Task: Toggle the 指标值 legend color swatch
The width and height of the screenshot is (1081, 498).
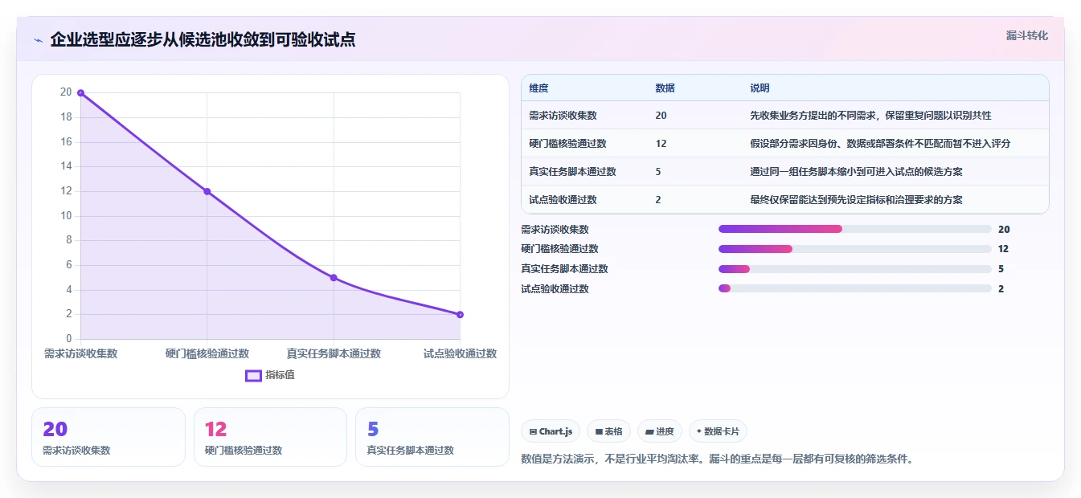Action: (x=253, y=375)
